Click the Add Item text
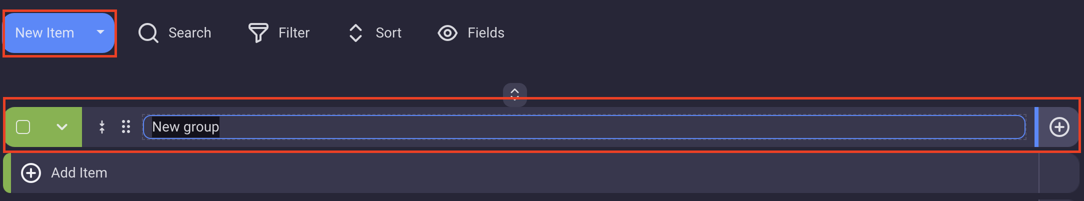 [x=79, y=173]
